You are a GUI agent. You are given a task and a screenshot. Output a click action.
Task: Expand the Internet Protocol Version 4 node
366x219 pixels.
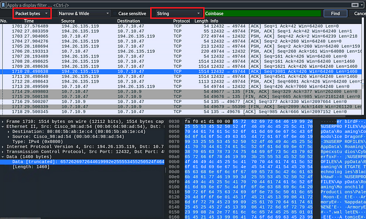point(3,147)
